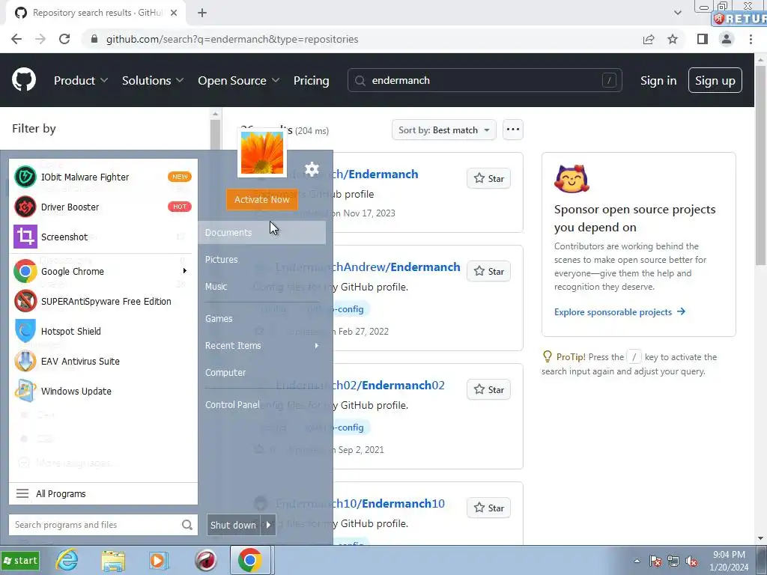Open the red round app on taskbar

(x=205, y=560)
